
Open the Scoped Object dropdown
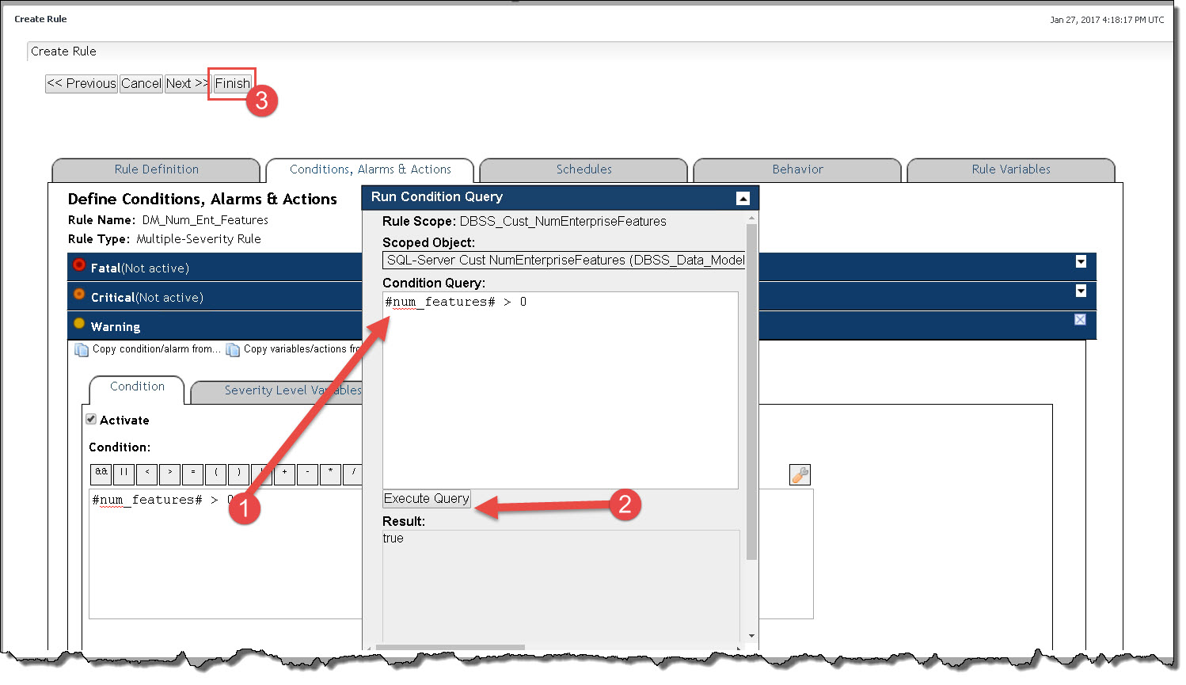[x=564, y=261]
